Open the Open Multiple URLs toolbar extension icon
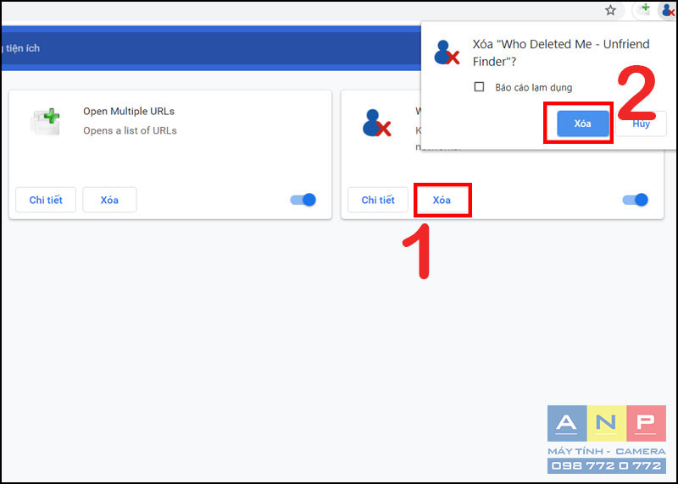 coord(644,9)
